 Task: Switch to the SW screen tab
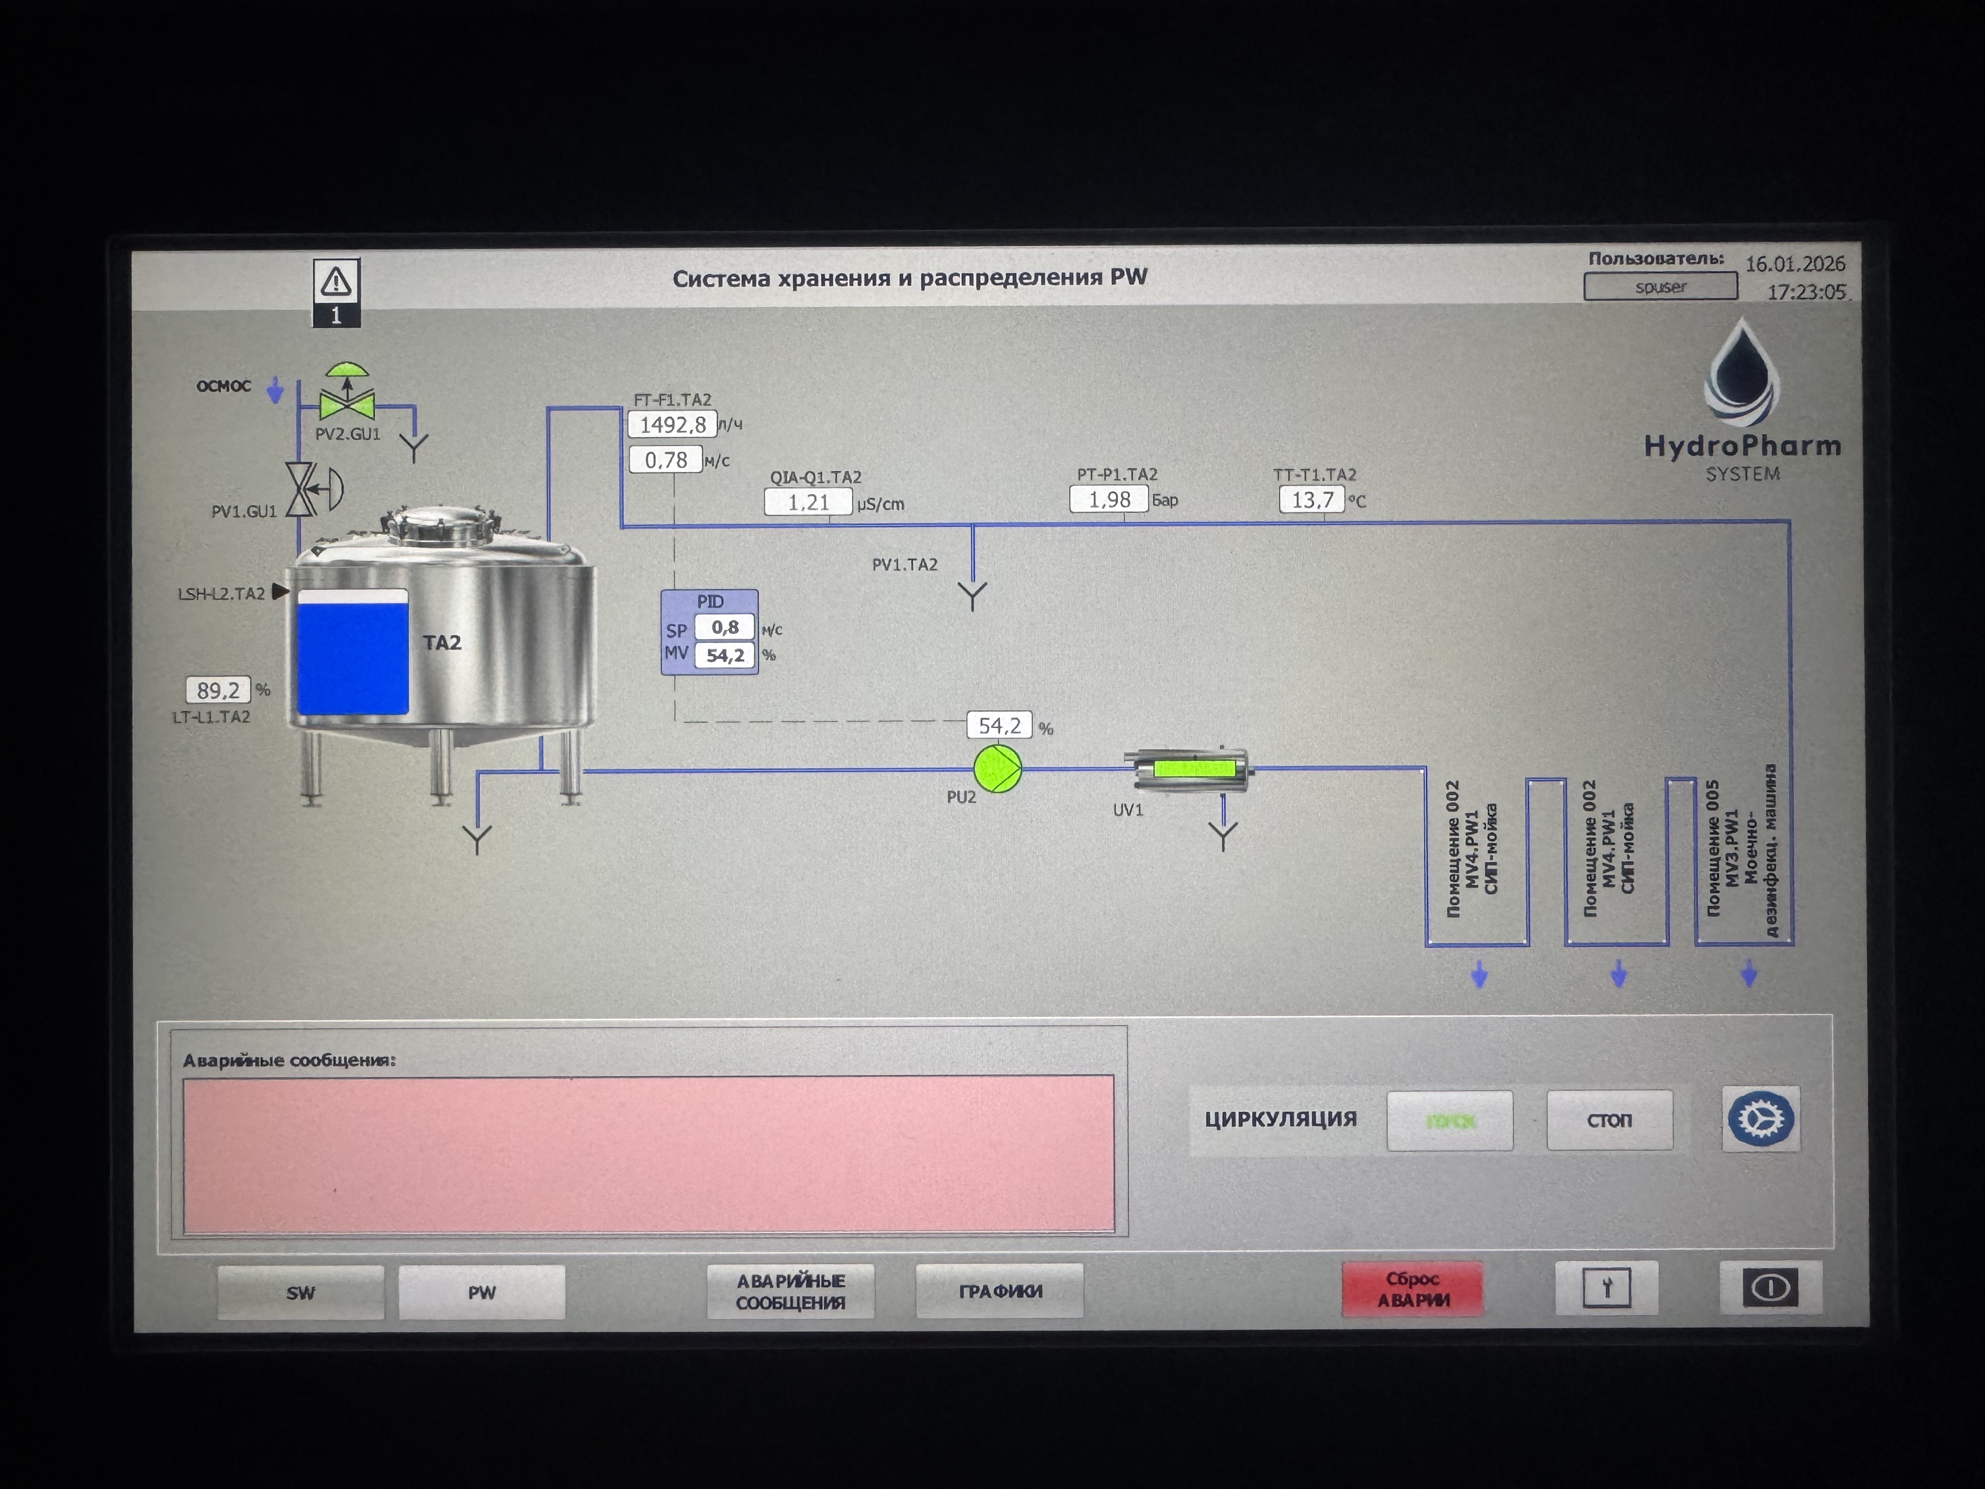coord(301,1293)
